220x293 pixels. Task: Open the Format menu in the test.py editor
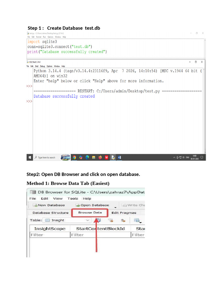point(39,37)
